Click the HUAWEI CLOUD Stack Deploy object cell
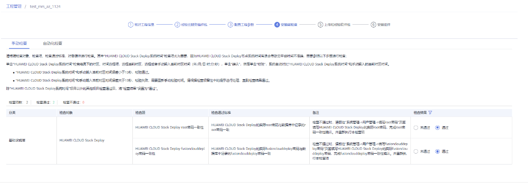This screenshot has height=183, width=528. (x=82, y=140)
